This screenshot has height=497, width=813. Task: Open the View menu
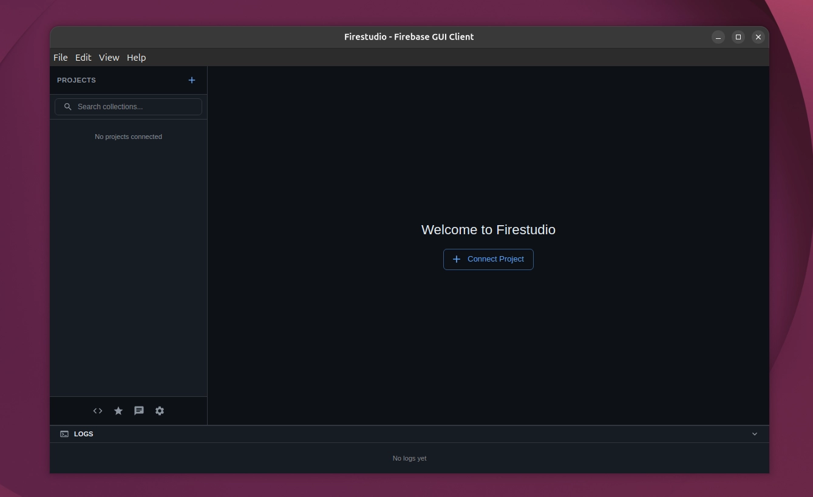click(x=109, y=58)
